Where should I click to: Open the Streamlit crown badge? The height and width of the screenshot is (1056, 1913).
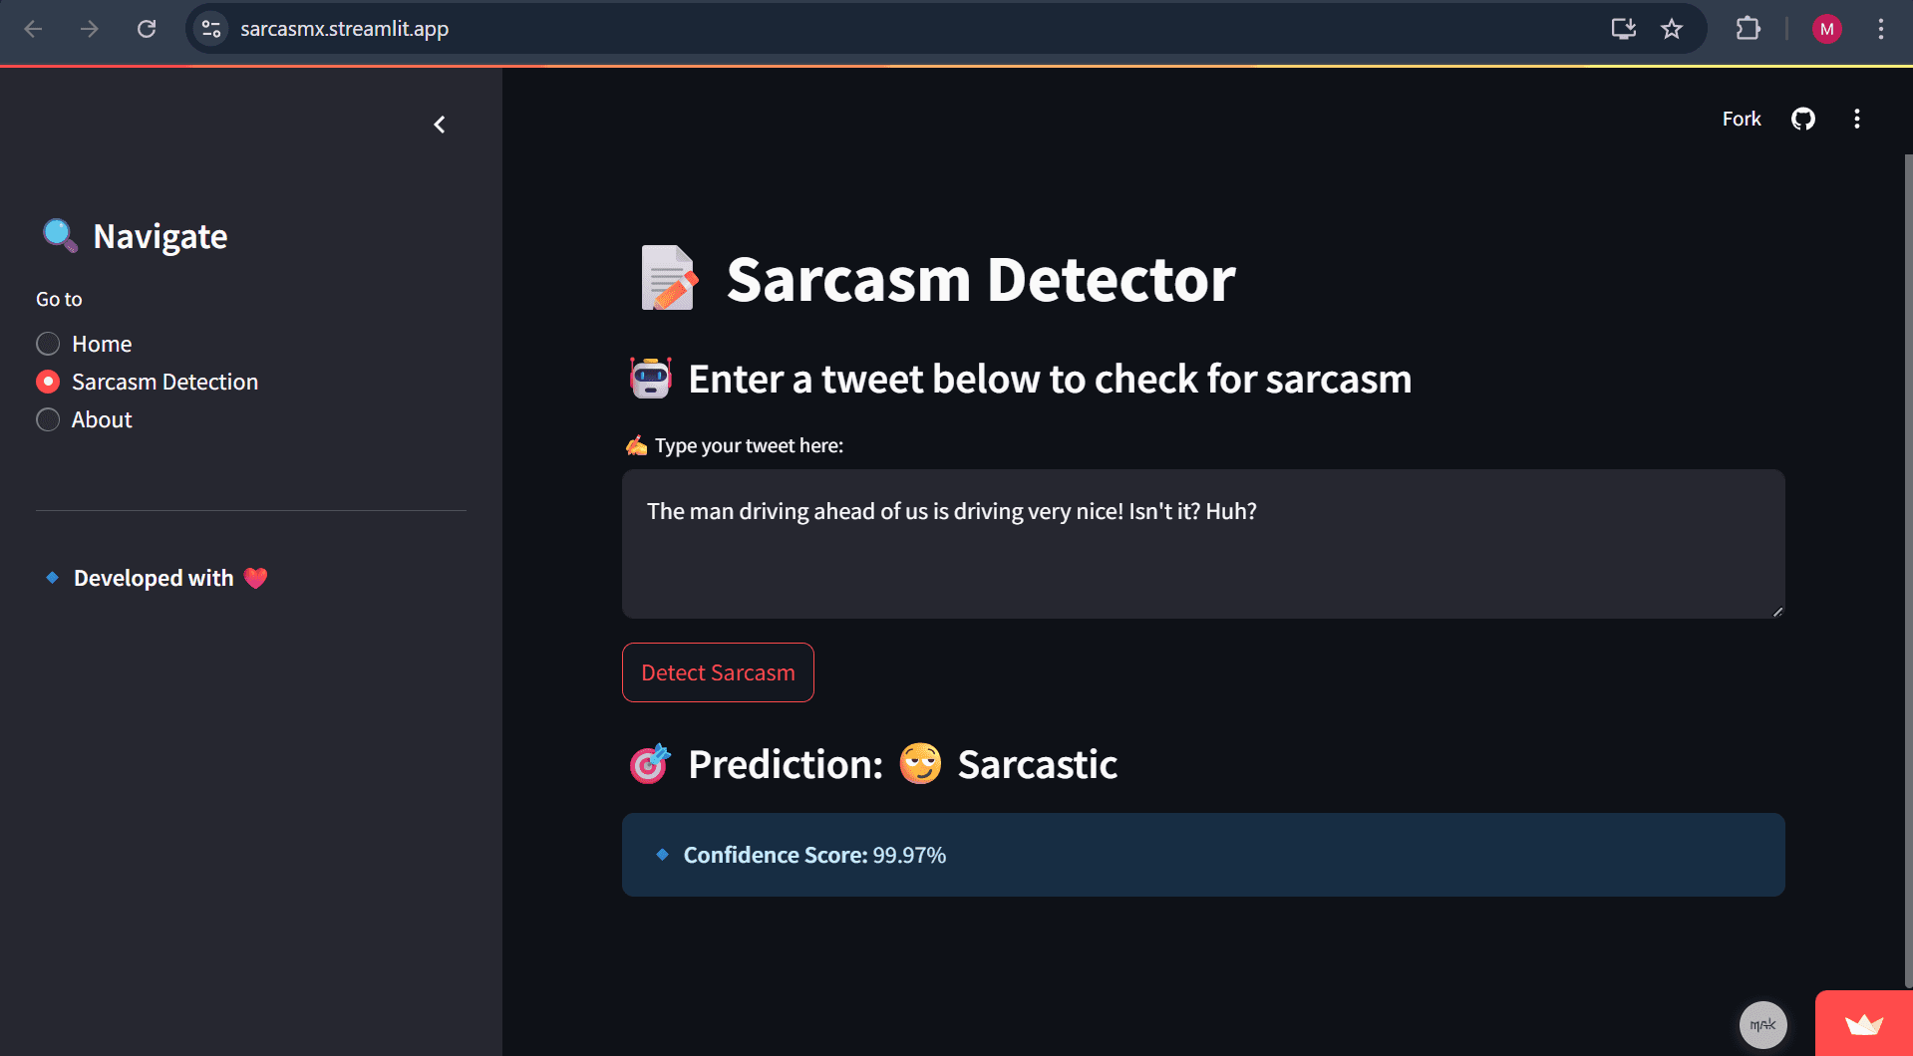(x=1862, y=1023)
